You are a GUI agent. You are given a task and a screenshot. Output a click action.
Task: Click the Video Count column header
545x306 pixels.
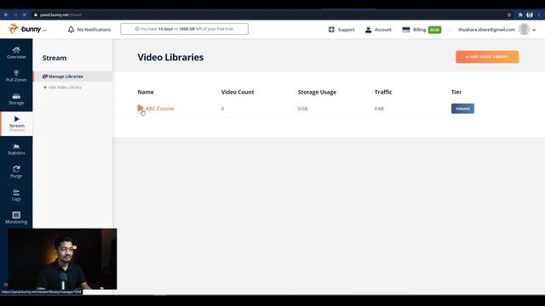pyautogui.click(x=238, y=92)
